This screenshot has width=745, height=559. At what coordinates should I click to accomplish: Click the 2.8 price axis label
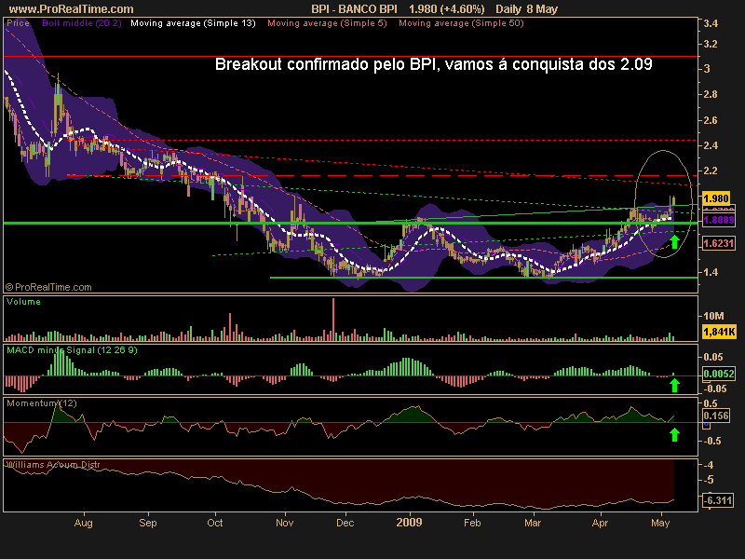pos(711,95)
